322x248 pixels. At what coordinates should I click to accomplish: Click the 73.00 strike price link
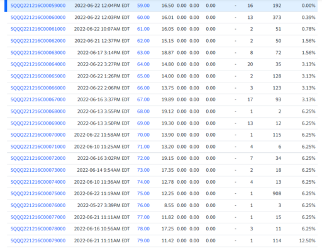click(x=143, y=170)
